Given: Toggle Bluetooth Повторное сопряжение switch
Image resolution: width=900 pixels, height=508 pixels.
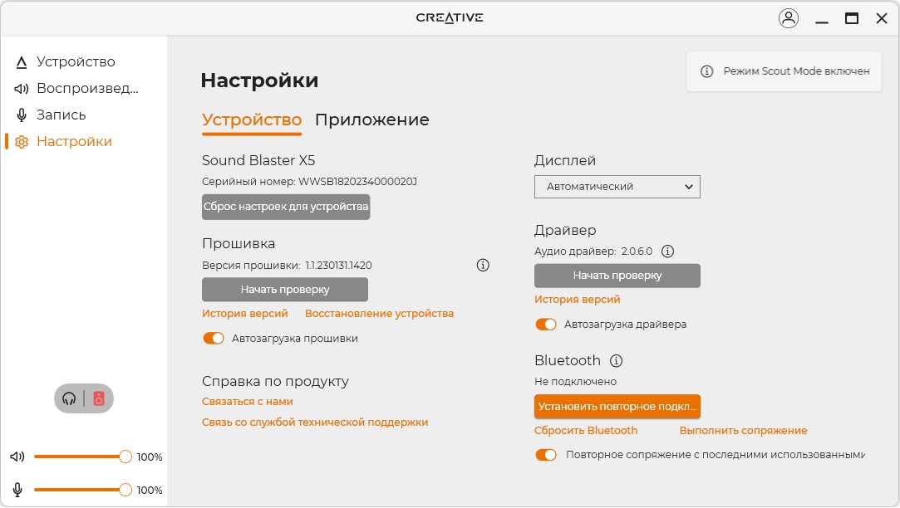Looking at the screenshot, I should (546, 455).
